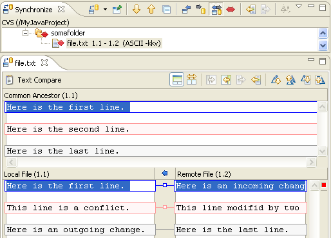Collapse all items in Synchronize tree
The height and width of the screenshot is (238, 331).
pyautogui.click(x=167, y=9)
